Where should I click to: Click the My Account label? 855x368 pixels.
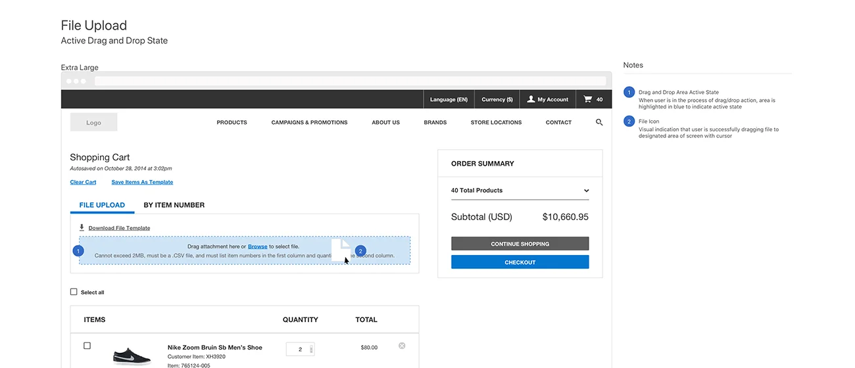(x=552, y=99)
